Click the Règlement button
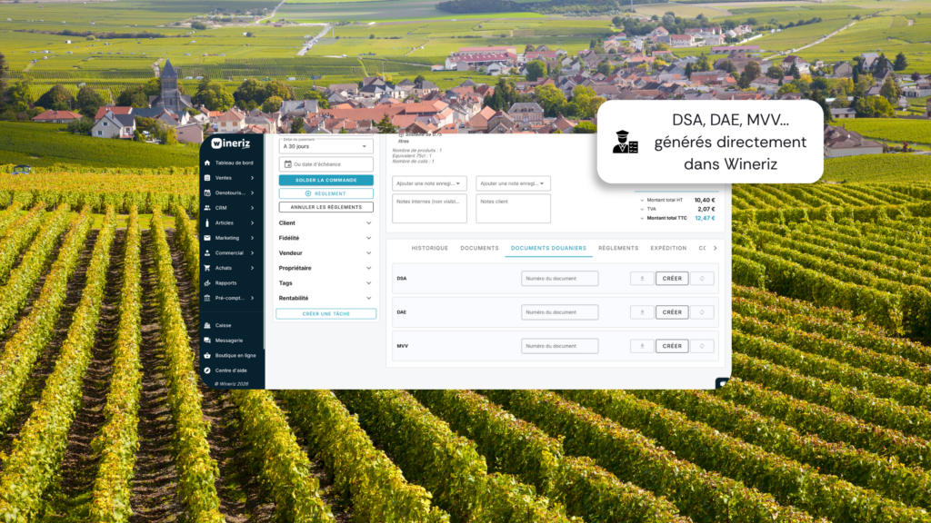The height and width of the screenshot is (523, 931). point(326,194)
